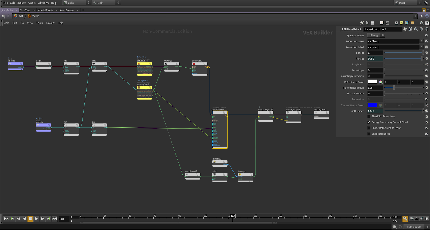This screenshot has height=230, width=430.
Task: Click the sticky note icon
Action: pyautogui.click(x=402, y=23)
